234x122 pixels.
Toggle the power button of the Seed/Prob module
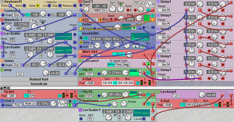click(153, 15)
